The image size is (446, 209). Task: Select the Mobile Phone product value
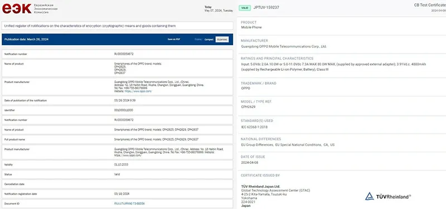click(x=251, y=27)
